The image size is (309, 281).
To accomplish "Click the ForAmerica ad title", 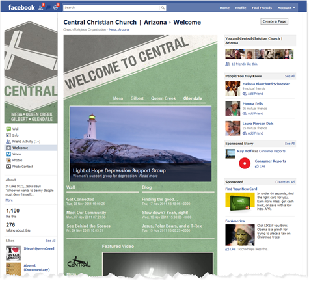I will 235,221.
